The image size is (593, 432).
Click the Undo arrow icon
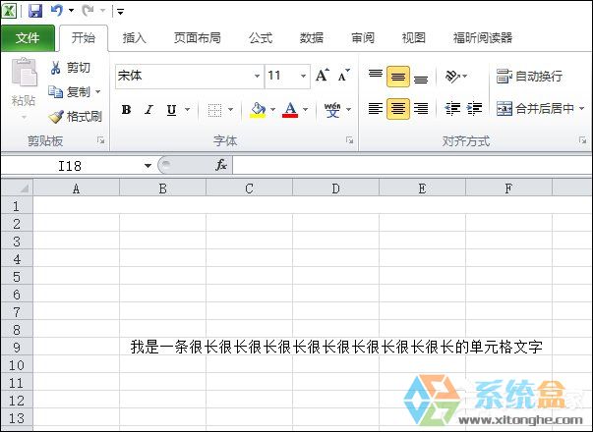click(x=57, y=11)
